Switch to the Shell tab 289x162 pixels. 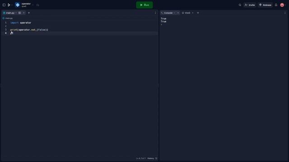click(187, 13)
